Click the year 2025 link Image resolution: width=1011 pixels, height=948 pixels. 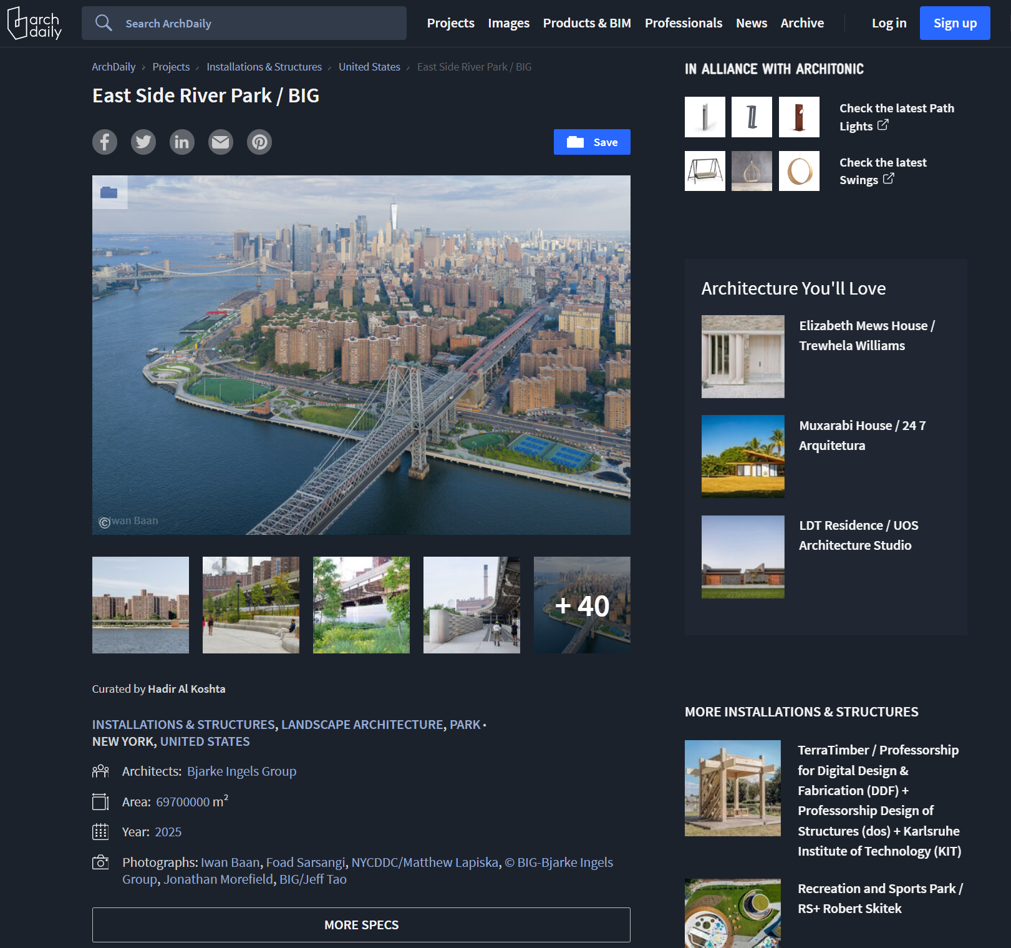tap(168, 832)
